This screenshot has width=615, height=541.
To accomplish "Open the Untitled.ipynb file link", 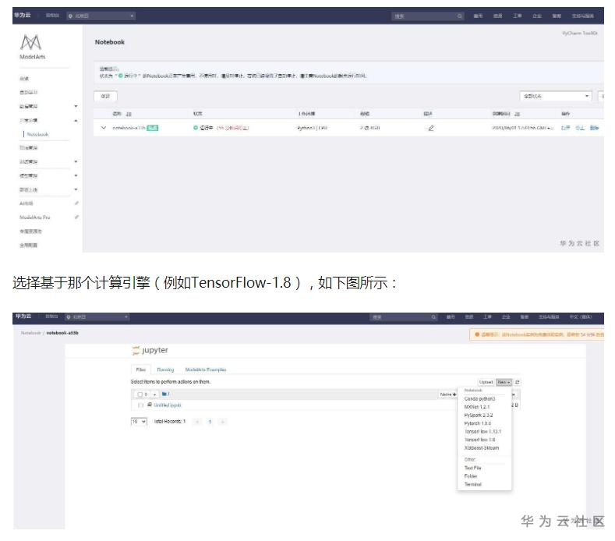I will (167, 405).
